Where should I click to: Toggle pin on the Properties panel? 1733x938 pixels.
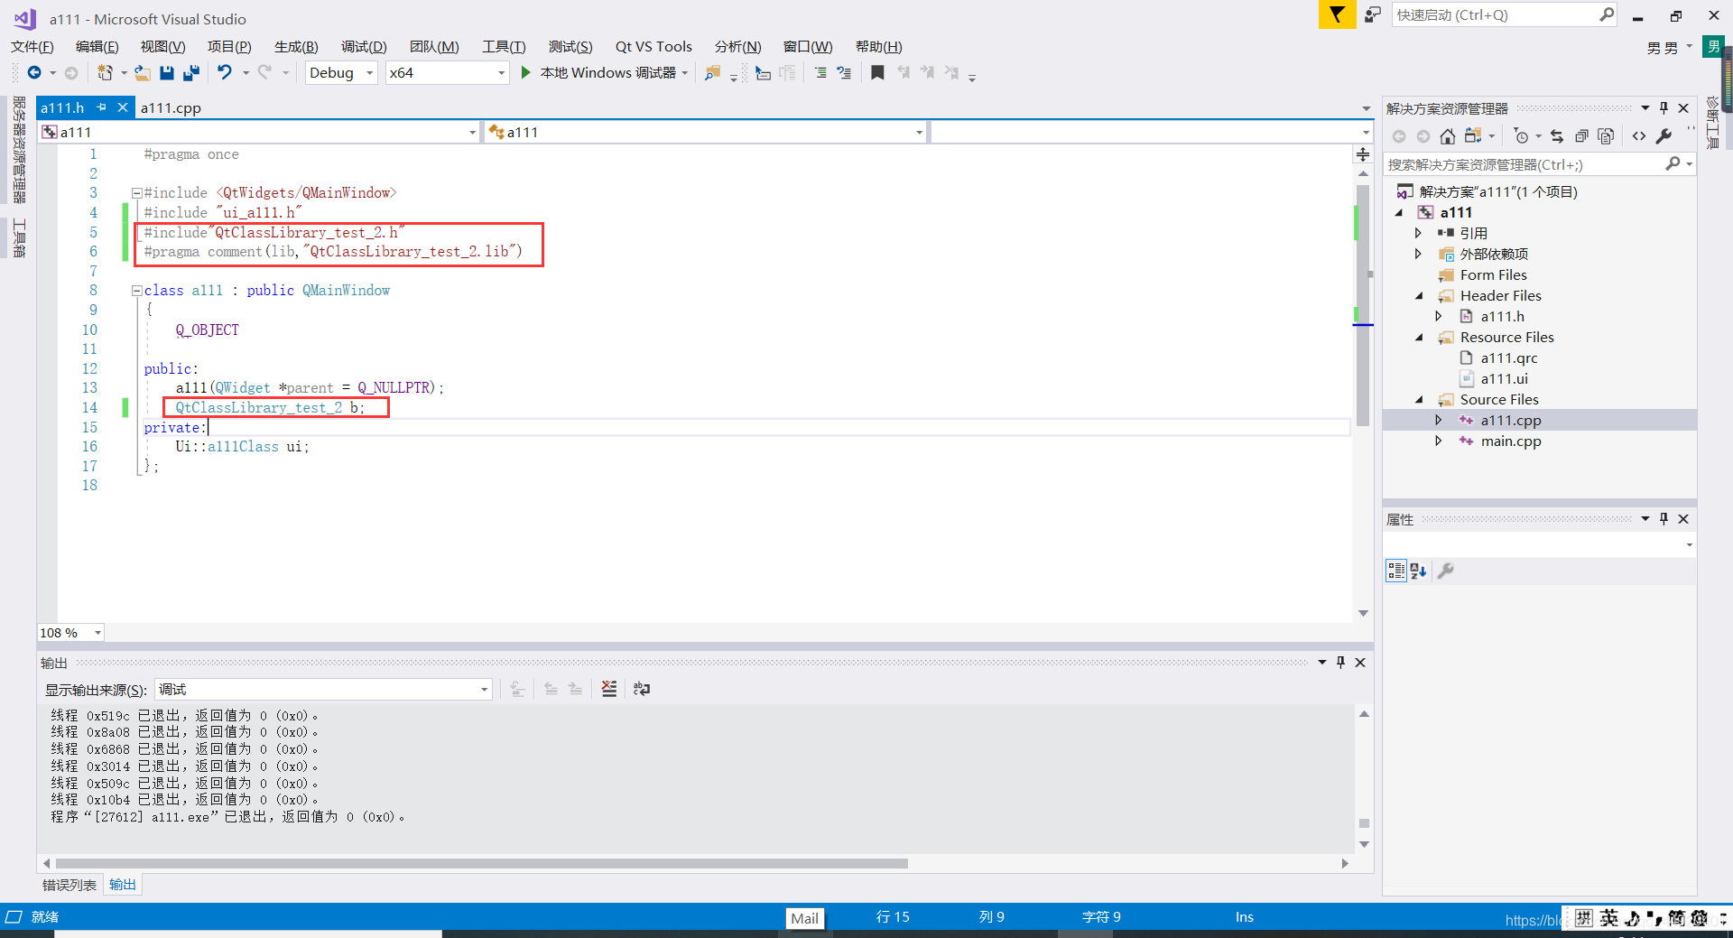pos(1664,519)
